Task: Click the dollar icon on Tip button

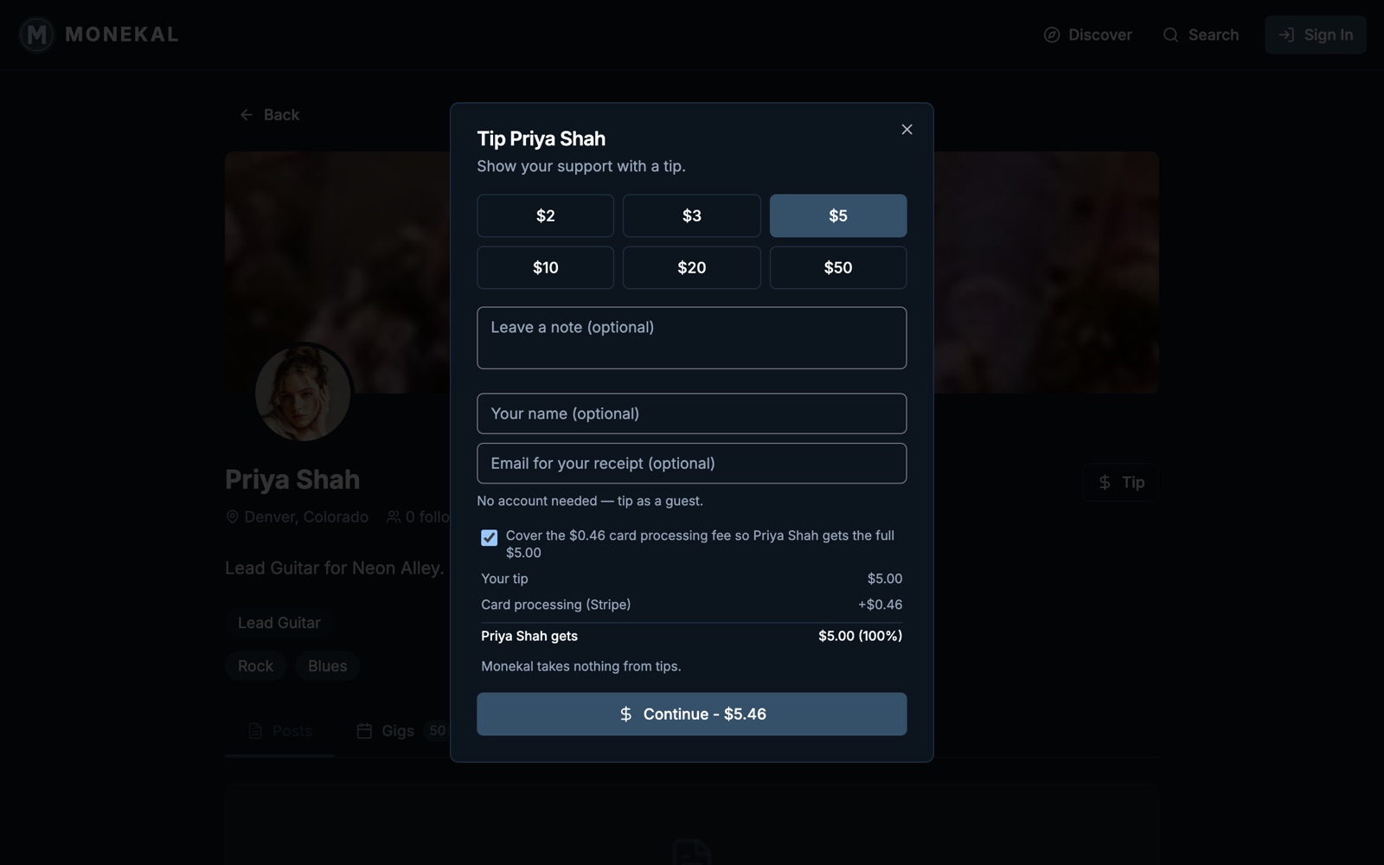Action: (1105, 483)
